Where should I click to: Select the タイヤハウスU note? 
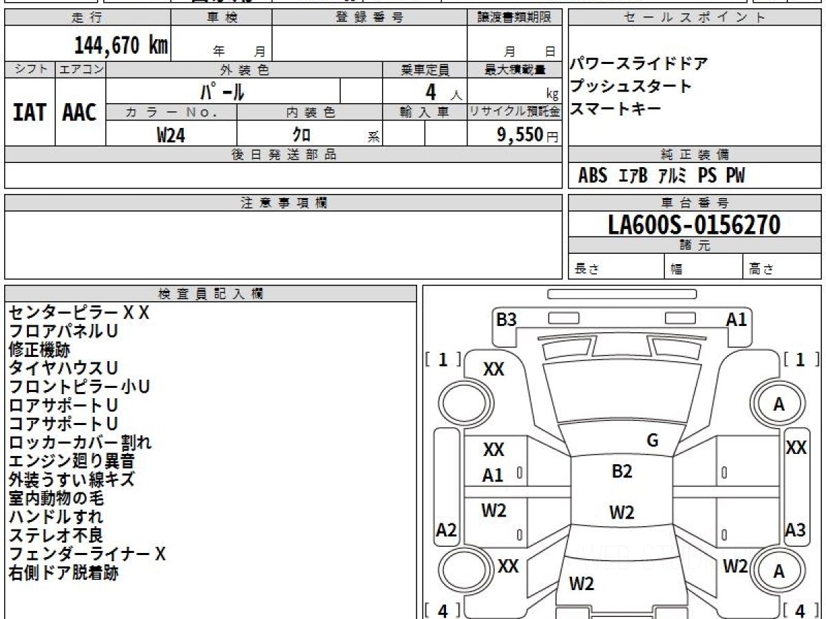63,369
